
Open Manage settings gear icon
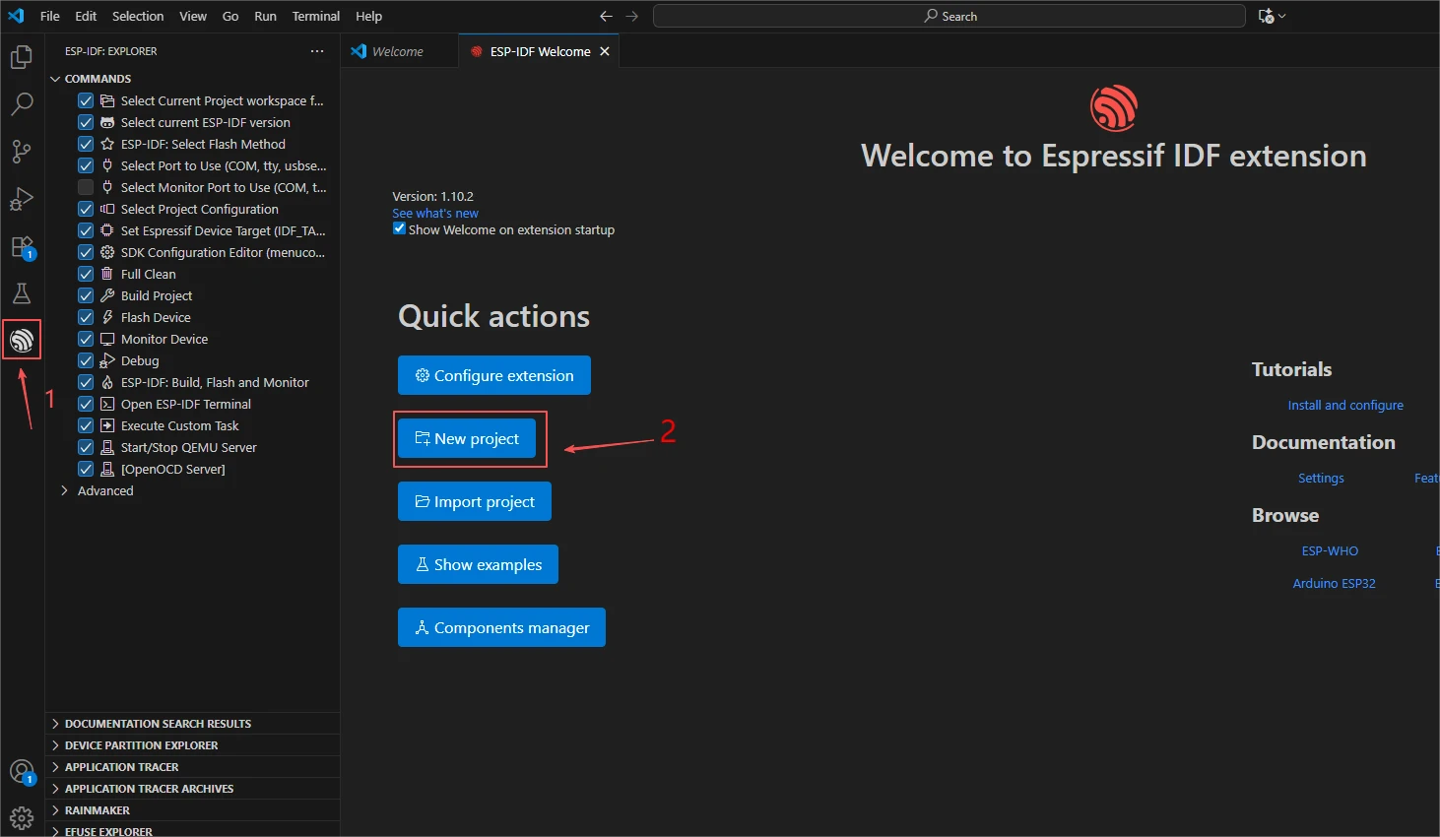click(x=22, y=817)
